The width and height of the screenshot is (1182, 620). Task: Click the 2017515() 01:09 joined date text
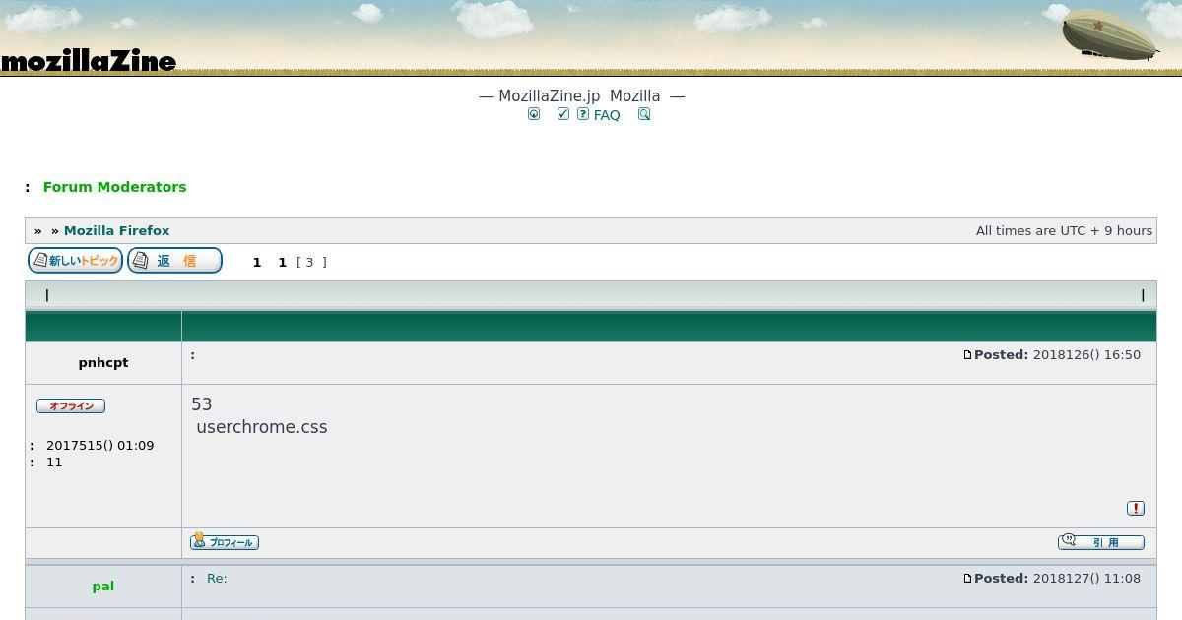pyautogui.click(x=99, y=445)
